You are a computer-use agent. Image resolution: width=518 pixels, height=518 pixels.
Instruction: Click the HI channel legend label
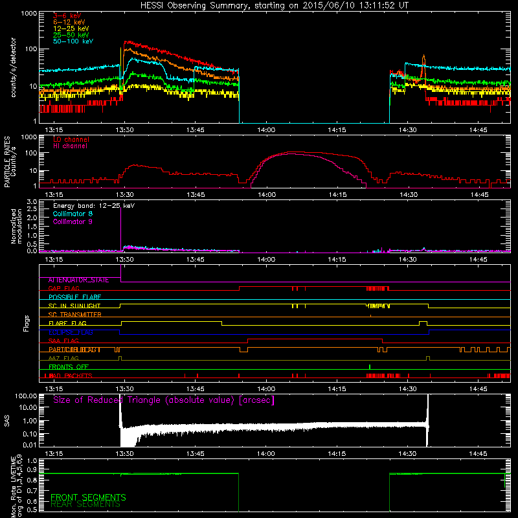click(x=70, y=146)
